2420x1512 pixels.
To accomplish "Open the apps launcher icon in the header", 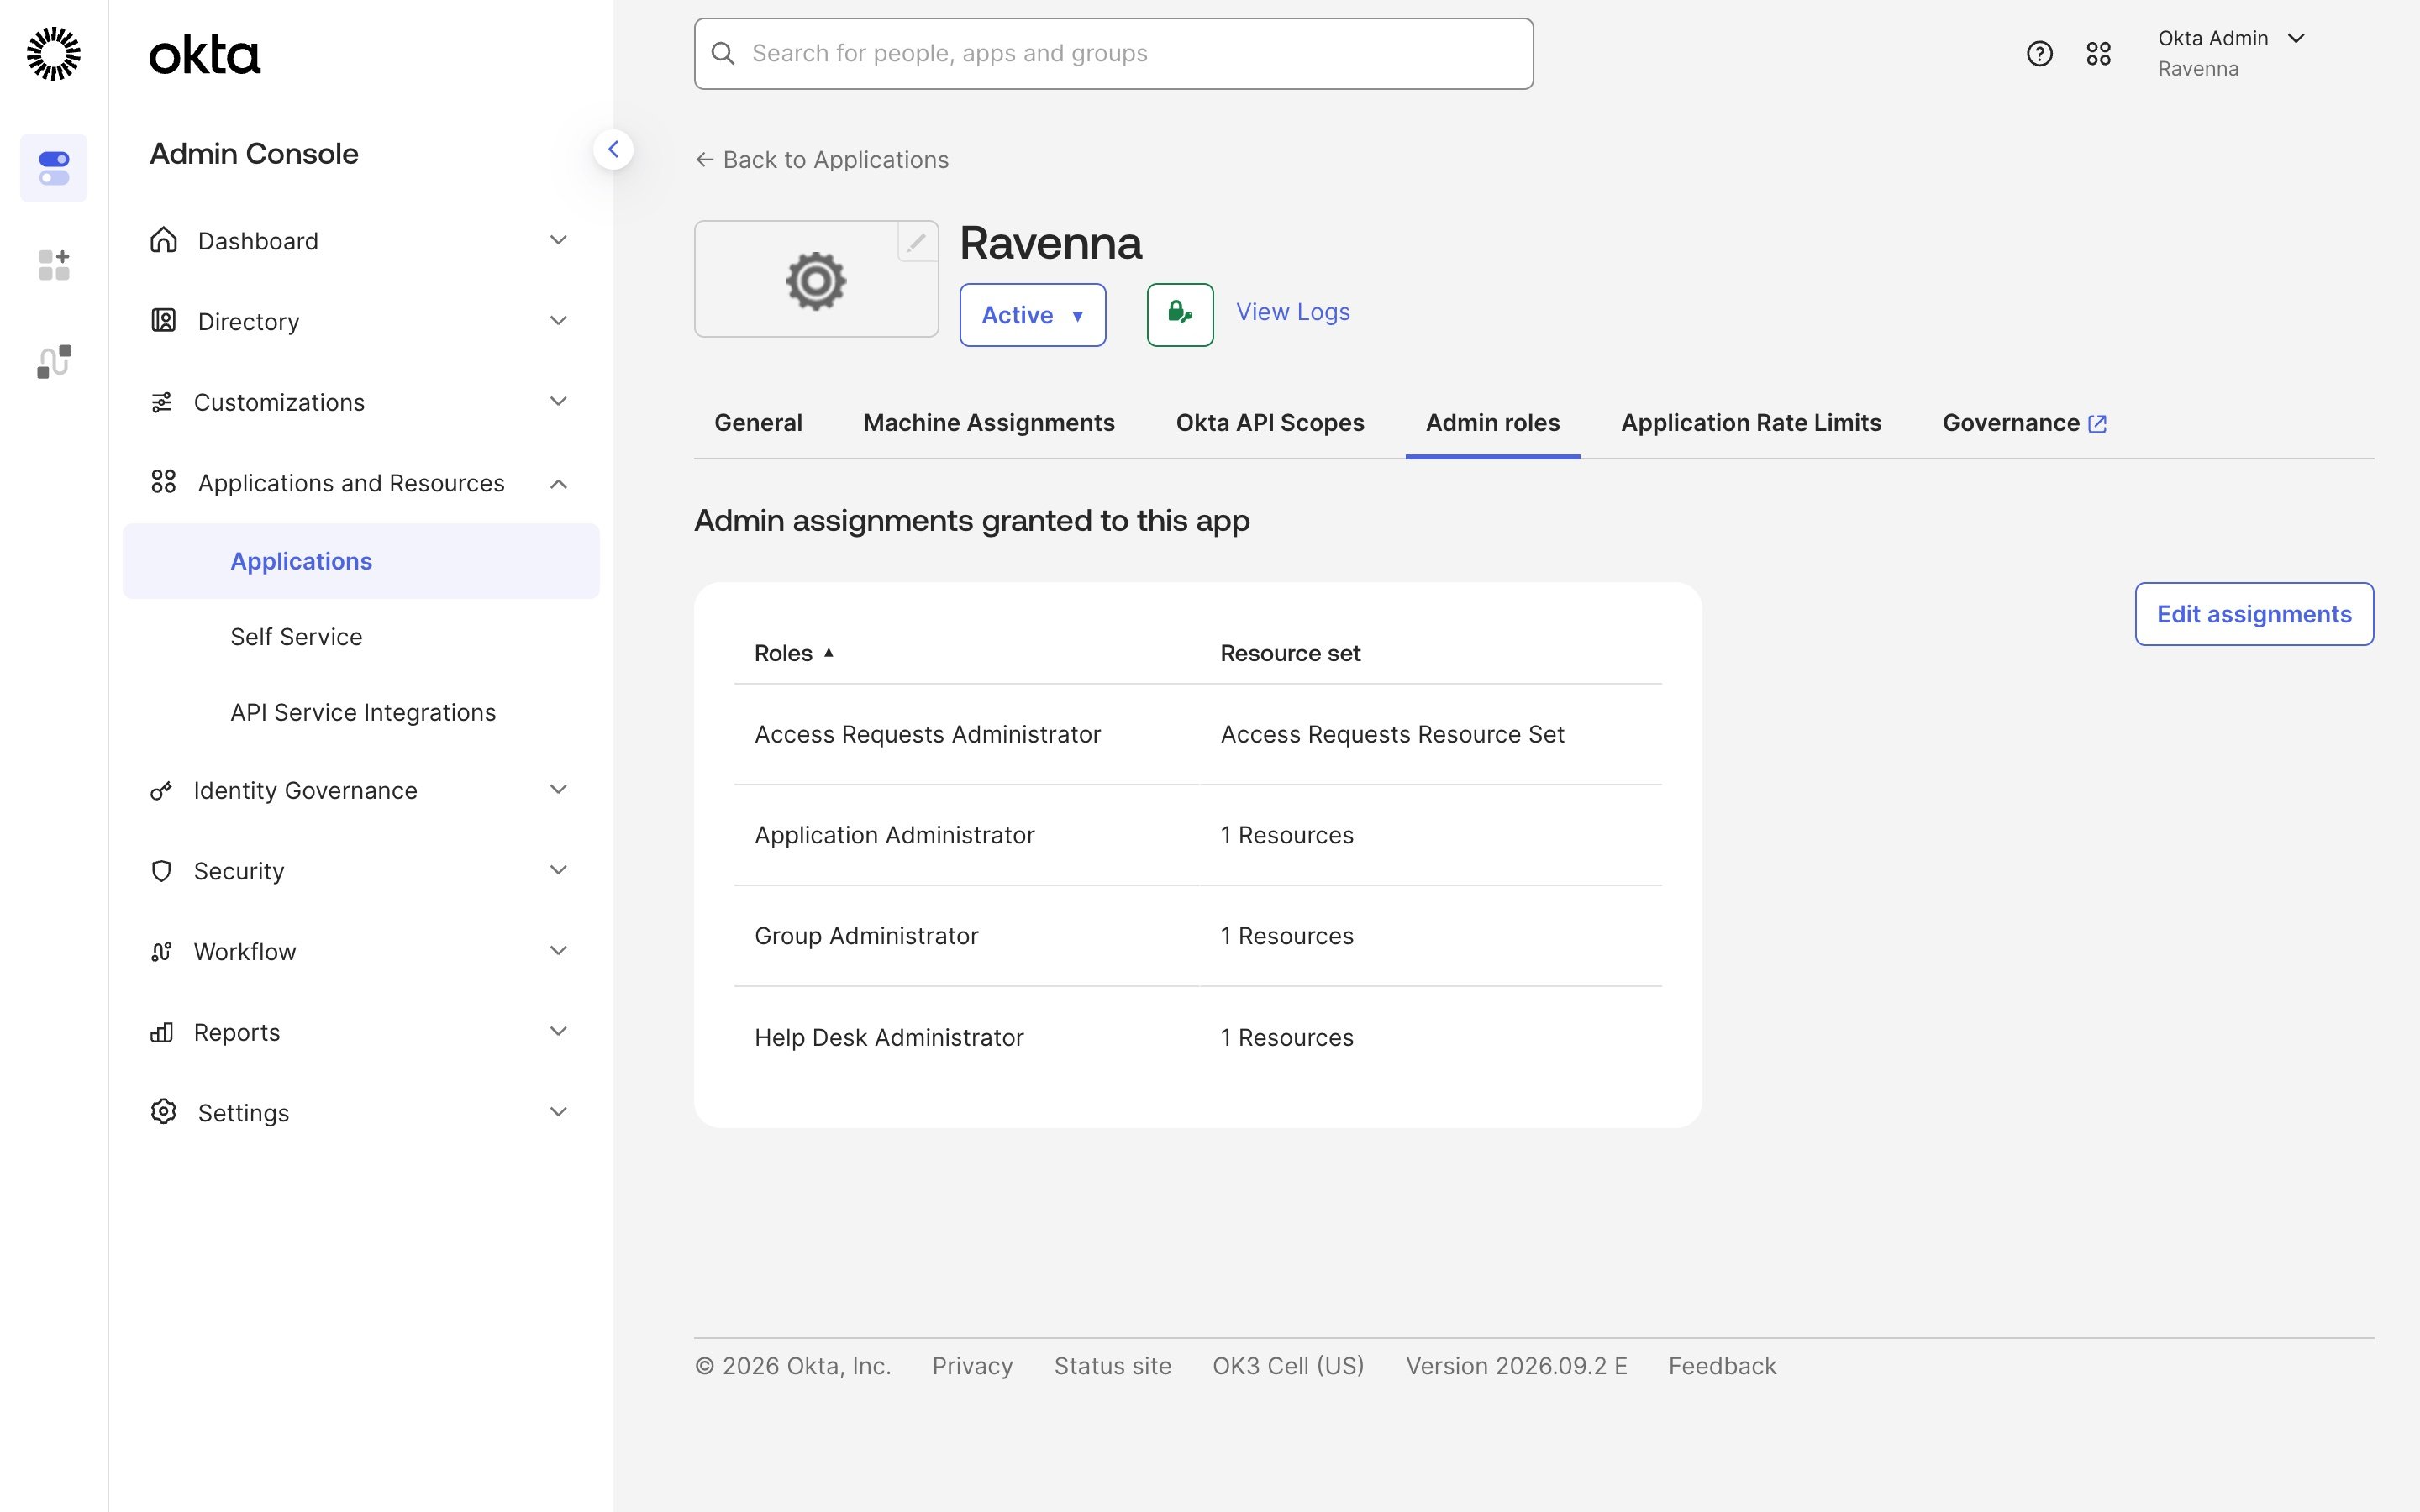I will (2098, 54).
